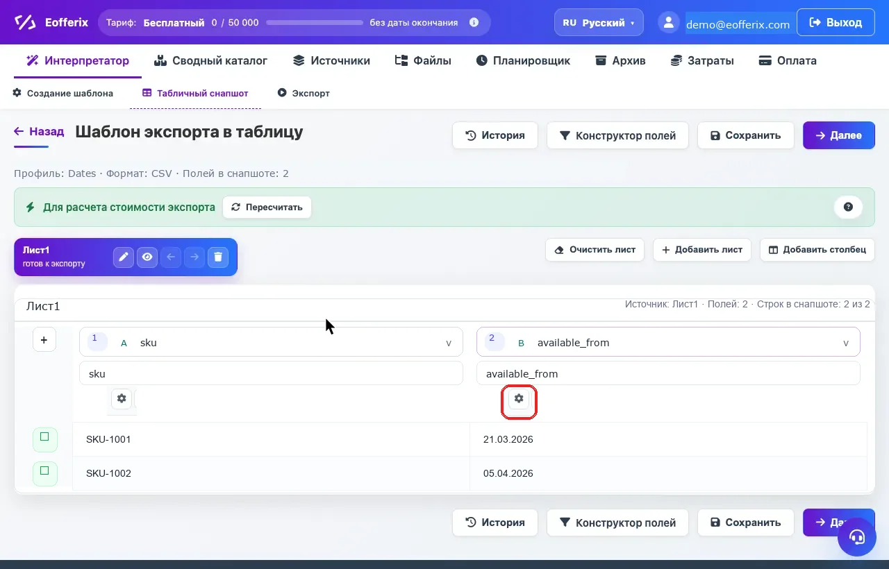Switch to the Архив tab
This screenshot has width=889, height=569.
click(x=620, y=60)
